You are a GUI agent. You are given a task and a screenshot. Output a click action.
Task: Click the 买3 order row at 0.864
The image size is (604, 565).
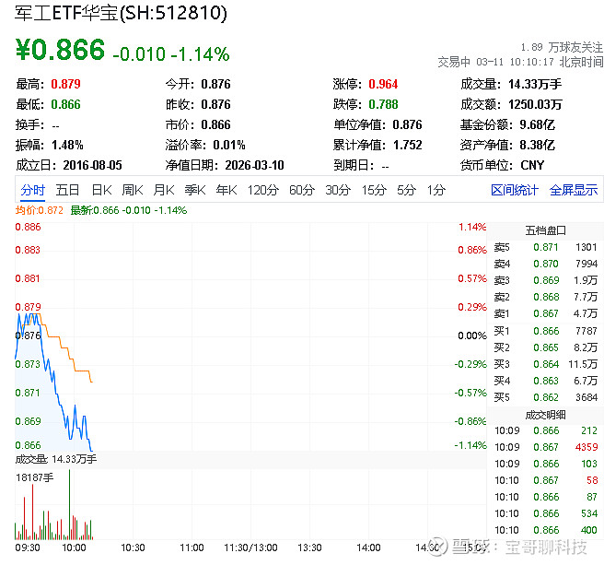(x=545, y=364)
